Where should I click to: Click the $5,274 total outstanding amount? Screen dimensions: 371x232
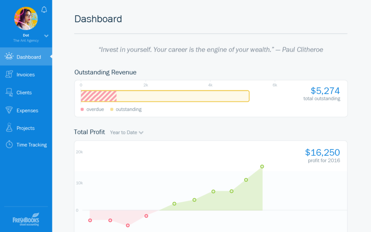325,90
